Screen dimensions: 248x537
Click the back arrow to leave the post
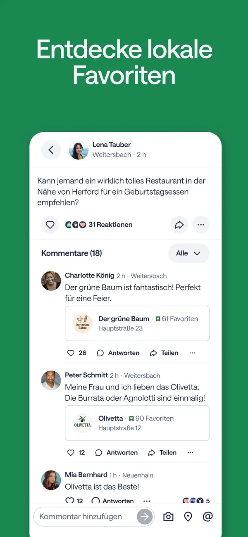[51, 150]
